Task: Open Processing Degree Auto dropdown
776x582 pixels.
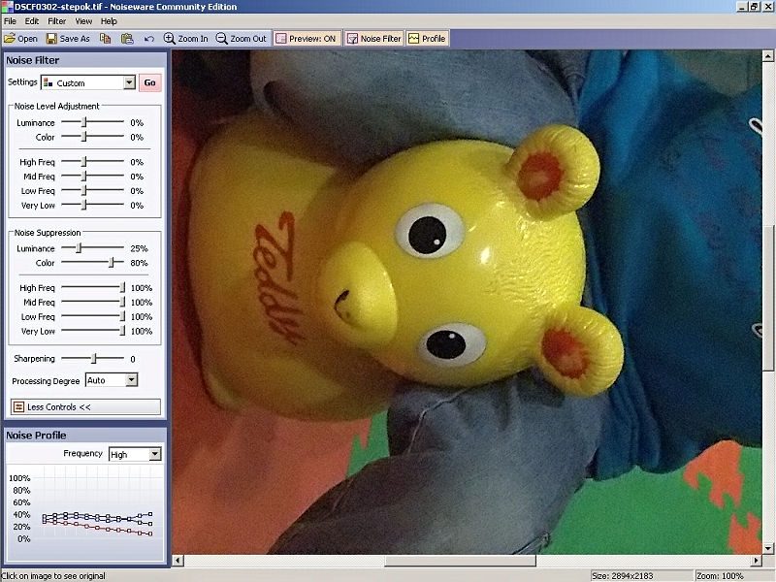Action: pyautogui.click(x=131, y=380)
